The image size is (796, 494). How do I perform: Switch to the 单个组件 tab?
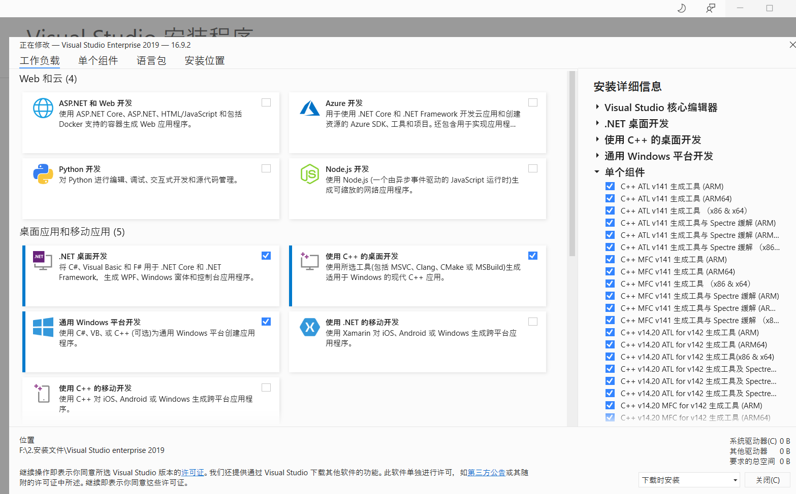point(98,61)
